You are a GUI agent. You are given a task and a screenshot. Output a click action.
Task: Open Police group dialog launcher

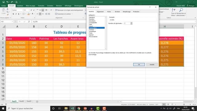tap(34, 18)
